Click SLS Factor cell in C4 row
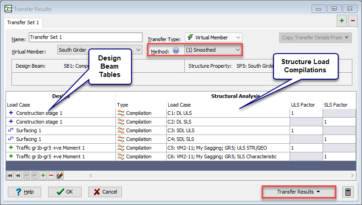The image size is (362, 205). (x=340, y=139)
